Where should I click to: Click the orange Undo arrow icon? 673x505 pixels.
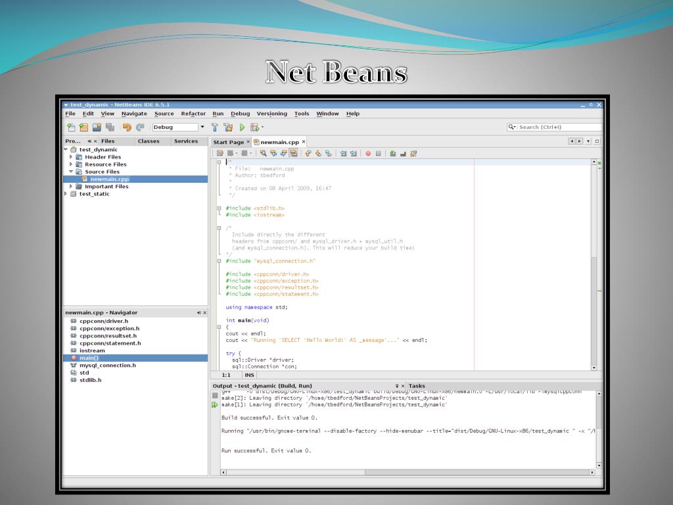(x=127, y=127)
